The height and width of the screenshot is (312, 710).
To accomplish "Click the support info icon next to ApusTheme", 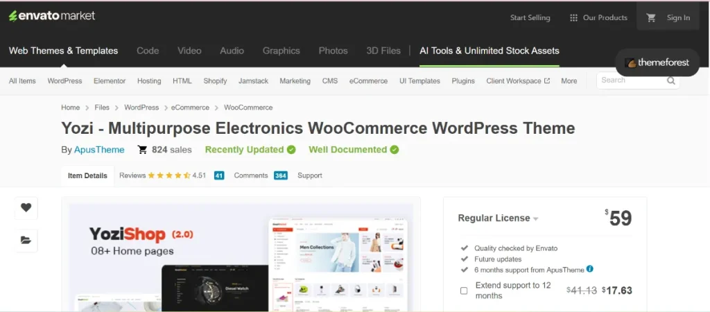I will pyautogui.click(x=589, y=268).
